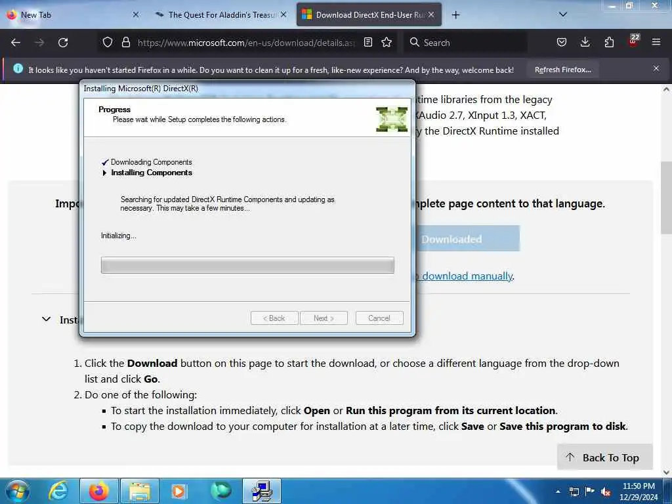Close the New Tab tab
This screenshot has width=672, height=504.
(x=136, y=14)
